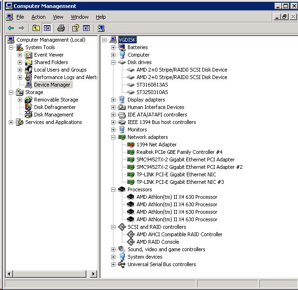This screenshot has height=290, width=298.
Task: Select the ST3250310AS disk drive
Action: pyautogui.click(x=152, y=92)
